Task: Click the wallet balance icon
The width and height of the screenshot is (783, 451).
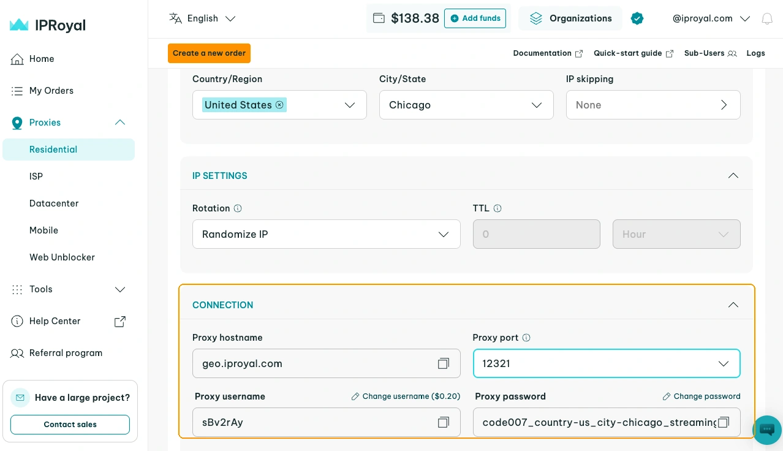Action: pos(379,18)
